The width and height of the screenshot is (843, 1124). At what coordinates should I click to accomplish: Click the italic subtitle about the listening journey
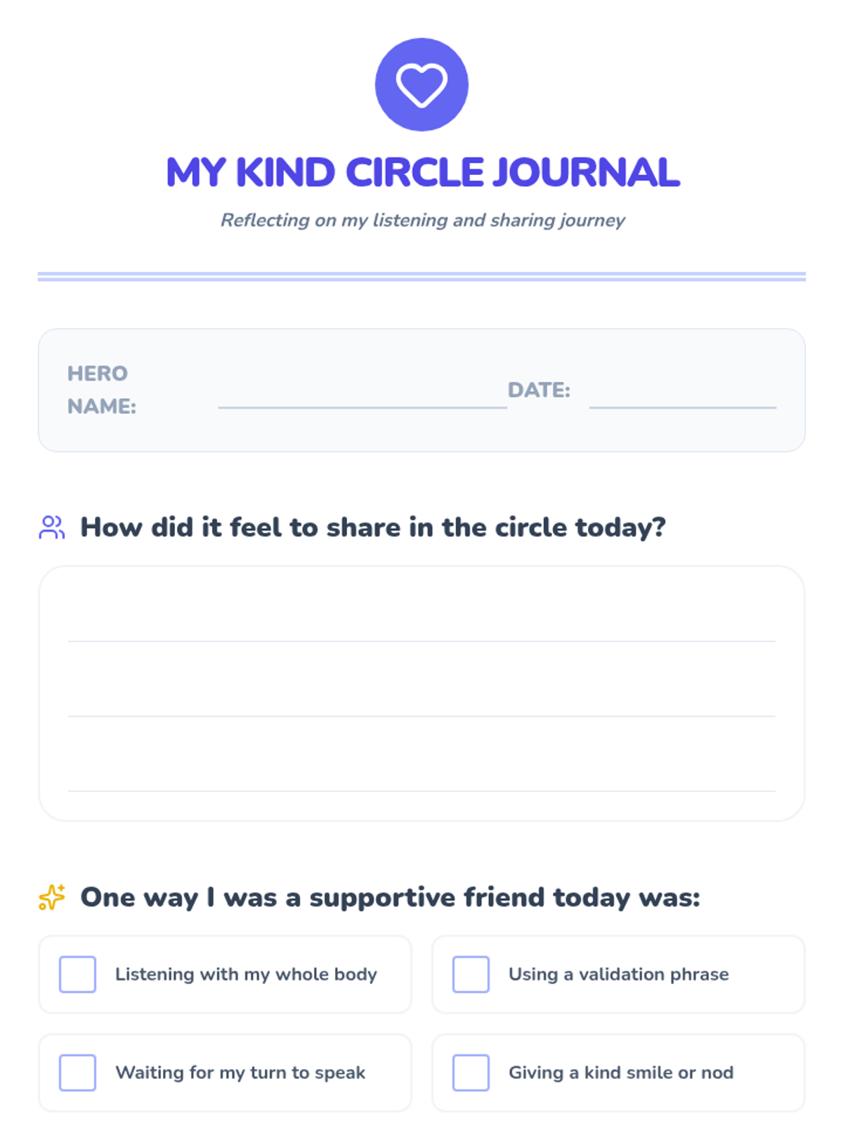click(x=422, y=221)
